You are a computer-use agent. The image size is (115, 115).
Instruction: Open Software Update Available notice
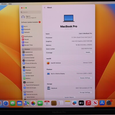31,22
